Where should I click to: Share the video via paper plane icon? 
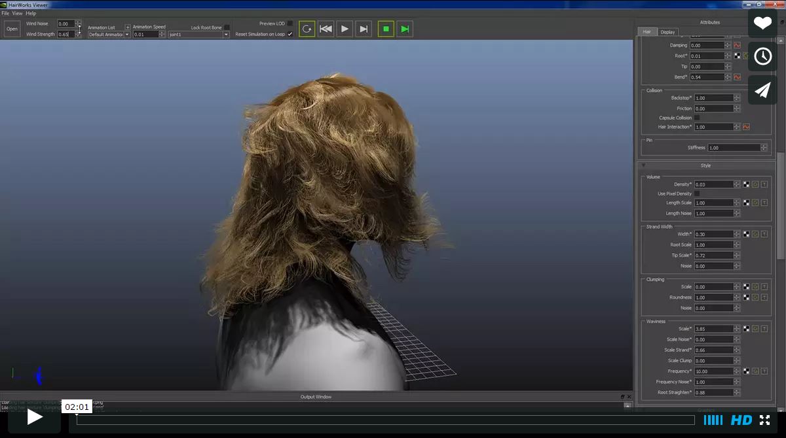pos(762,90)
